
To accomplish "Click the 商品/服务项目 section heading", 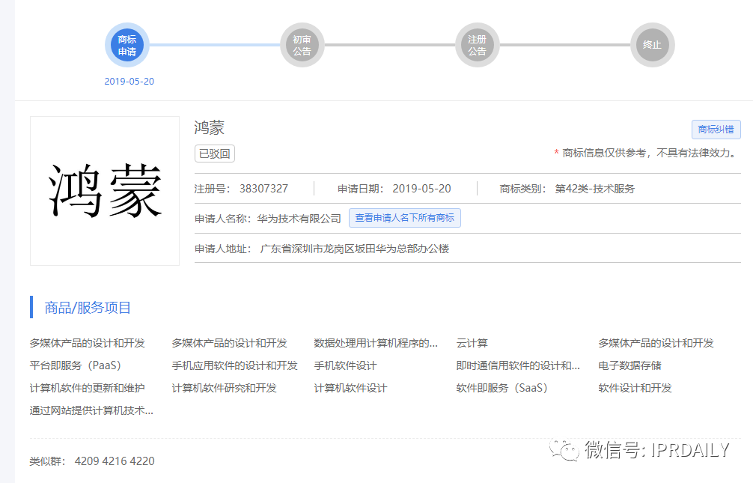I will pyautogui.click(x=88, y=308).
